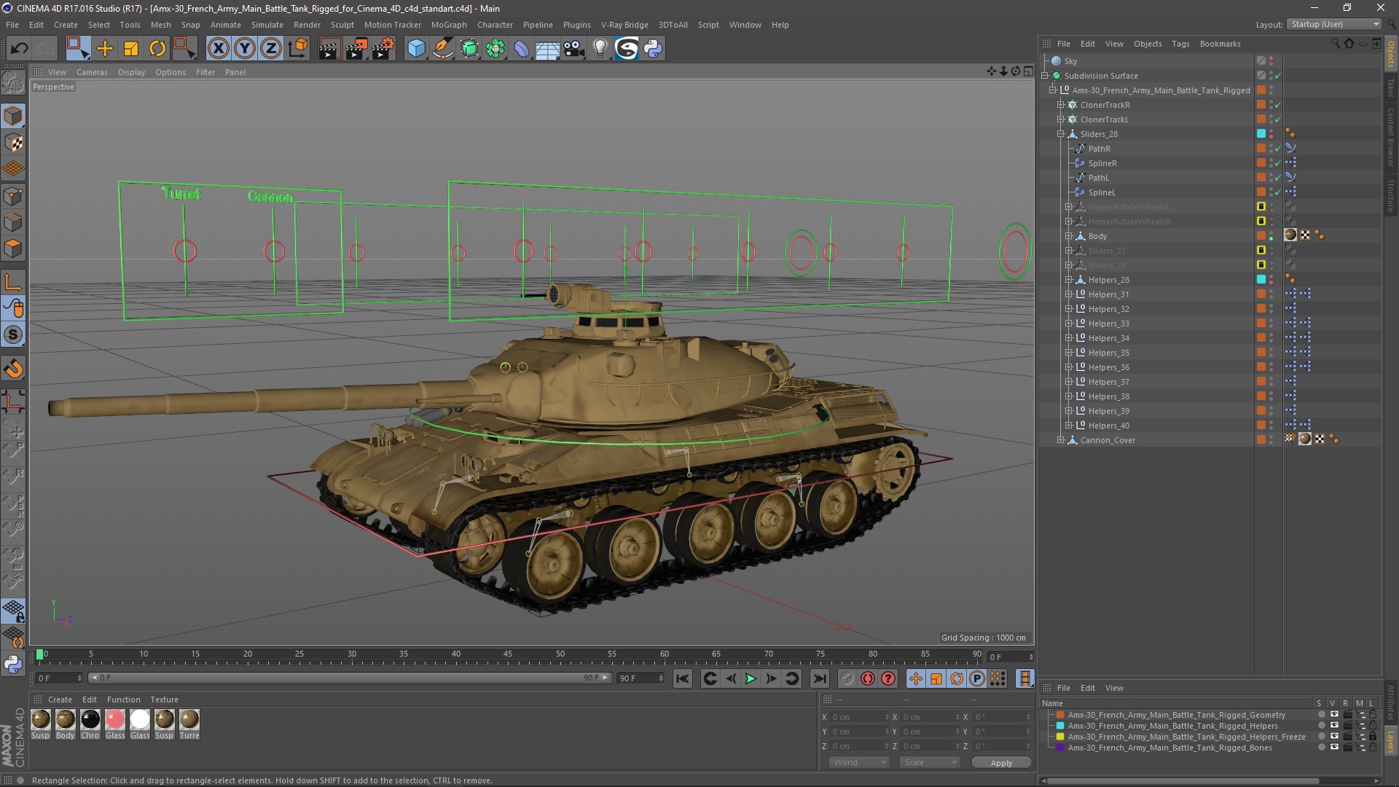Collapse Sliders_28 tree node

coord(1061,134)
